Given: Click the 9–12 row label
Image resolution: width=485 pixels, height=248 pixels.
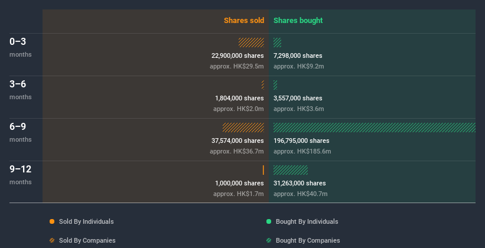Looking at the screenshot, I should click(x=21, y=169).
